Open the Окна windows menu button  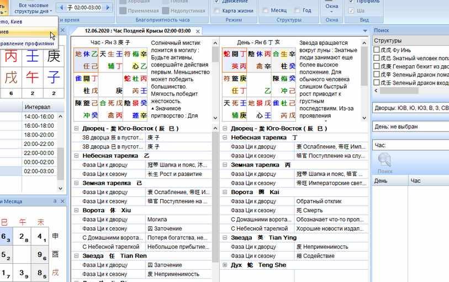pyautogui.click(x=332, y=8)
